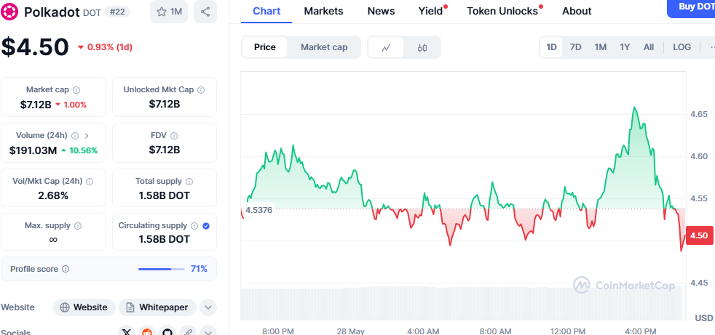Set chart range to 1M
Screen dimensions: 715x335
pyautogui.click(x=601, y=47)
